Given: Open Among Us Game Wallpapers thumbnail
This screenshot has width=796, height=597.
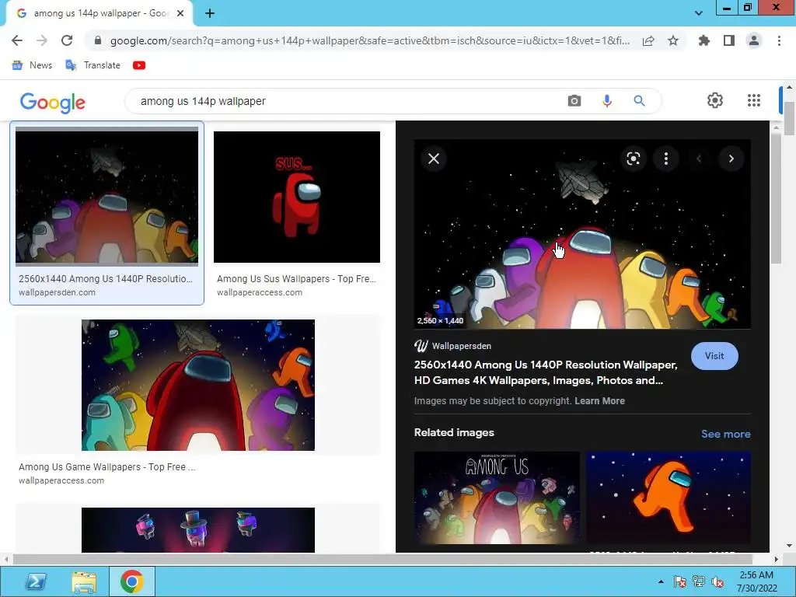Looking at the screenshot, I should click(198, 385).
